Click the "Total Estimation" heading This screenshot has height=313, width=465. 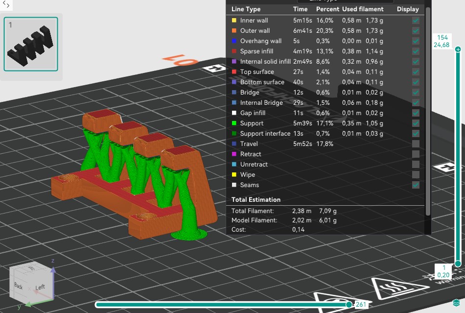point(256,200)
